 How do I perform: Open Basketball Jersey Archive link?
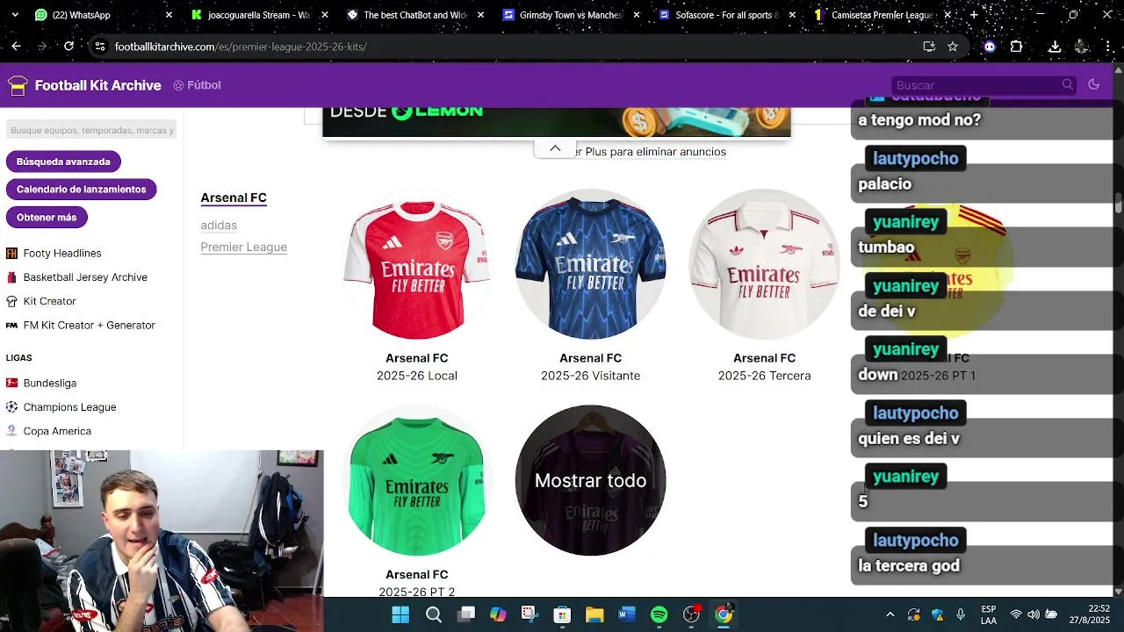tap(85, 277)
